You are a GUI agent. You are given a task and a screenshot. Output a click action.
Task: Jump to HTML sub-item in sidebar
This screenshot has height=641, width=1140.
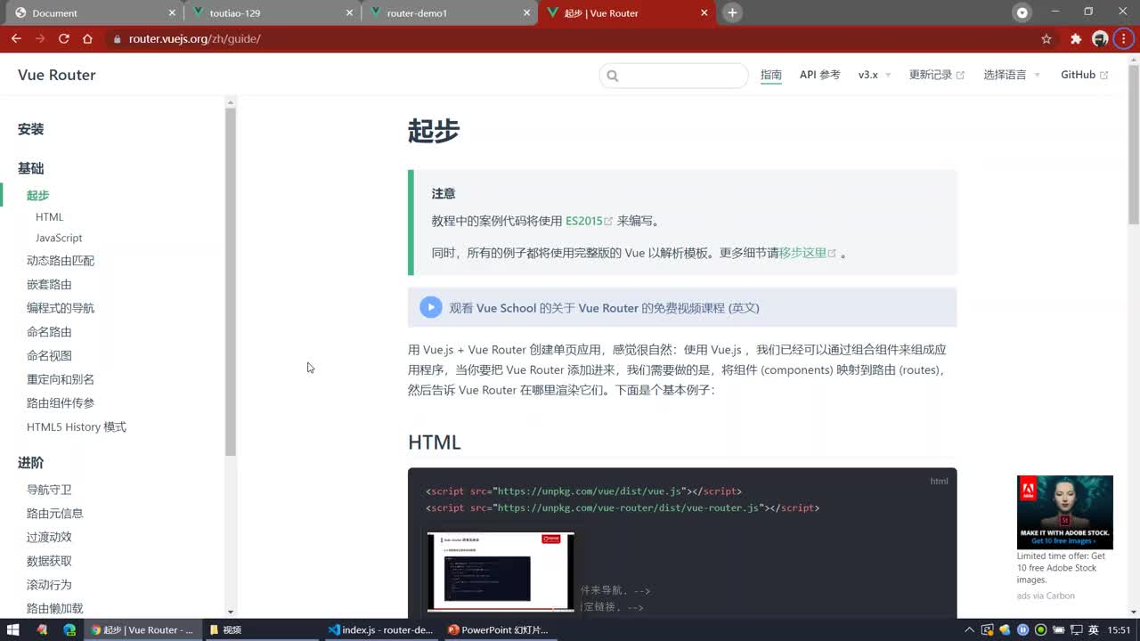[x=49, y=216]
